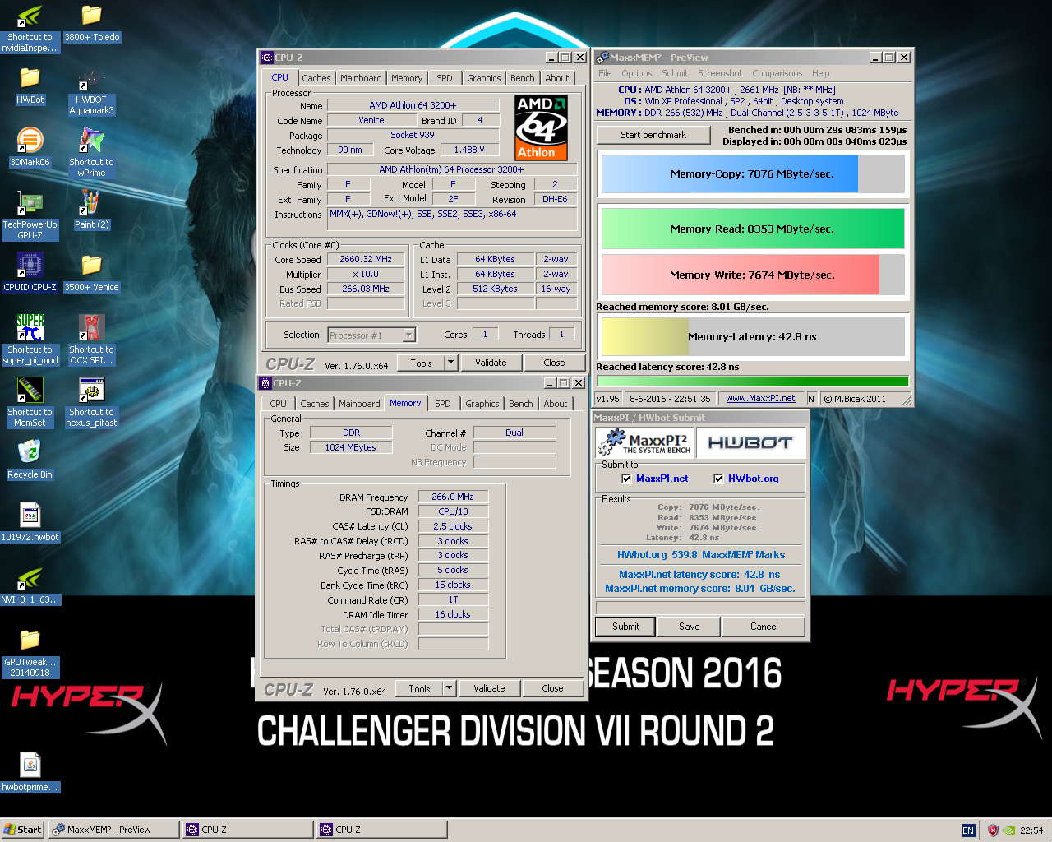The image size is (1052, 842).
Task: Click Submit in the HWbot Submit dialog
Action: tap(625, 627)
